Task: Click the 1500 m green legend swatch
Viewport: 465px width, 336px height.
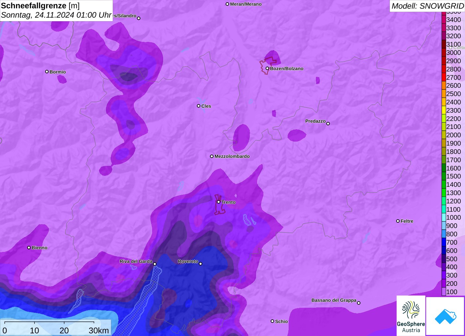Action: click(444, 176)
